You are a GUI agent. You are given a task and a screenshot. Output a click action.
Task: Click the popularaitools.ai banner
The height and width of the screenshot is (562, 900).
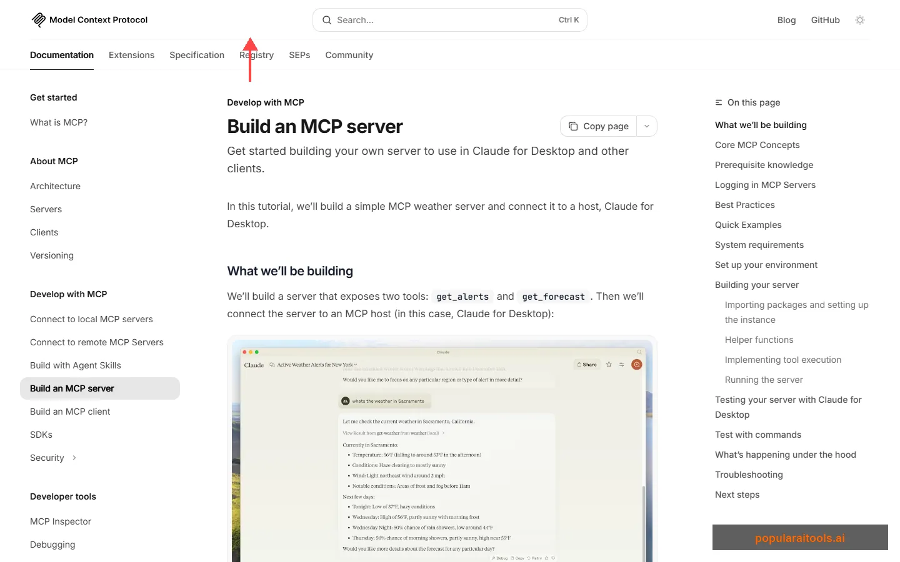[800, 537]
